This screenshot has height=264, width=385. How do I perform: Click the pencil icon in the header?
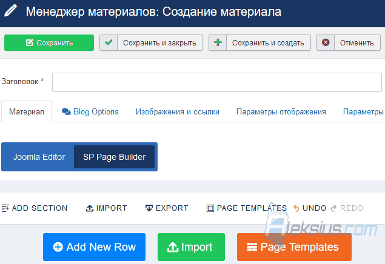10,11
